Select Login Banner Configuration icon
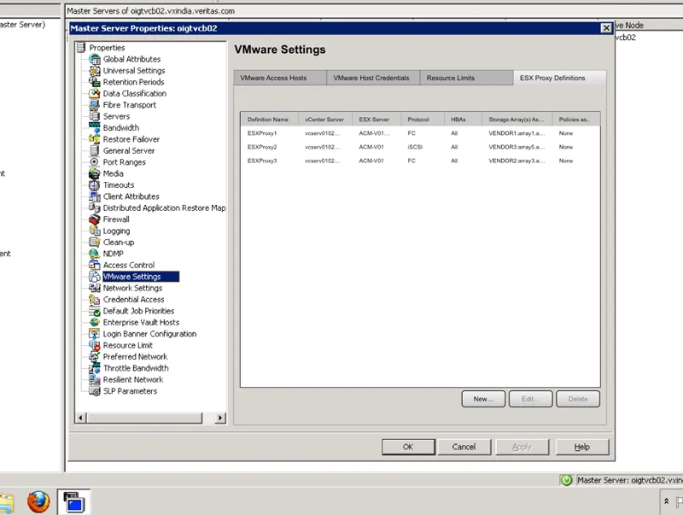Image resolution: width=683 pixels, height=515 pixels. pyautogui.click(x=95, y=334)
